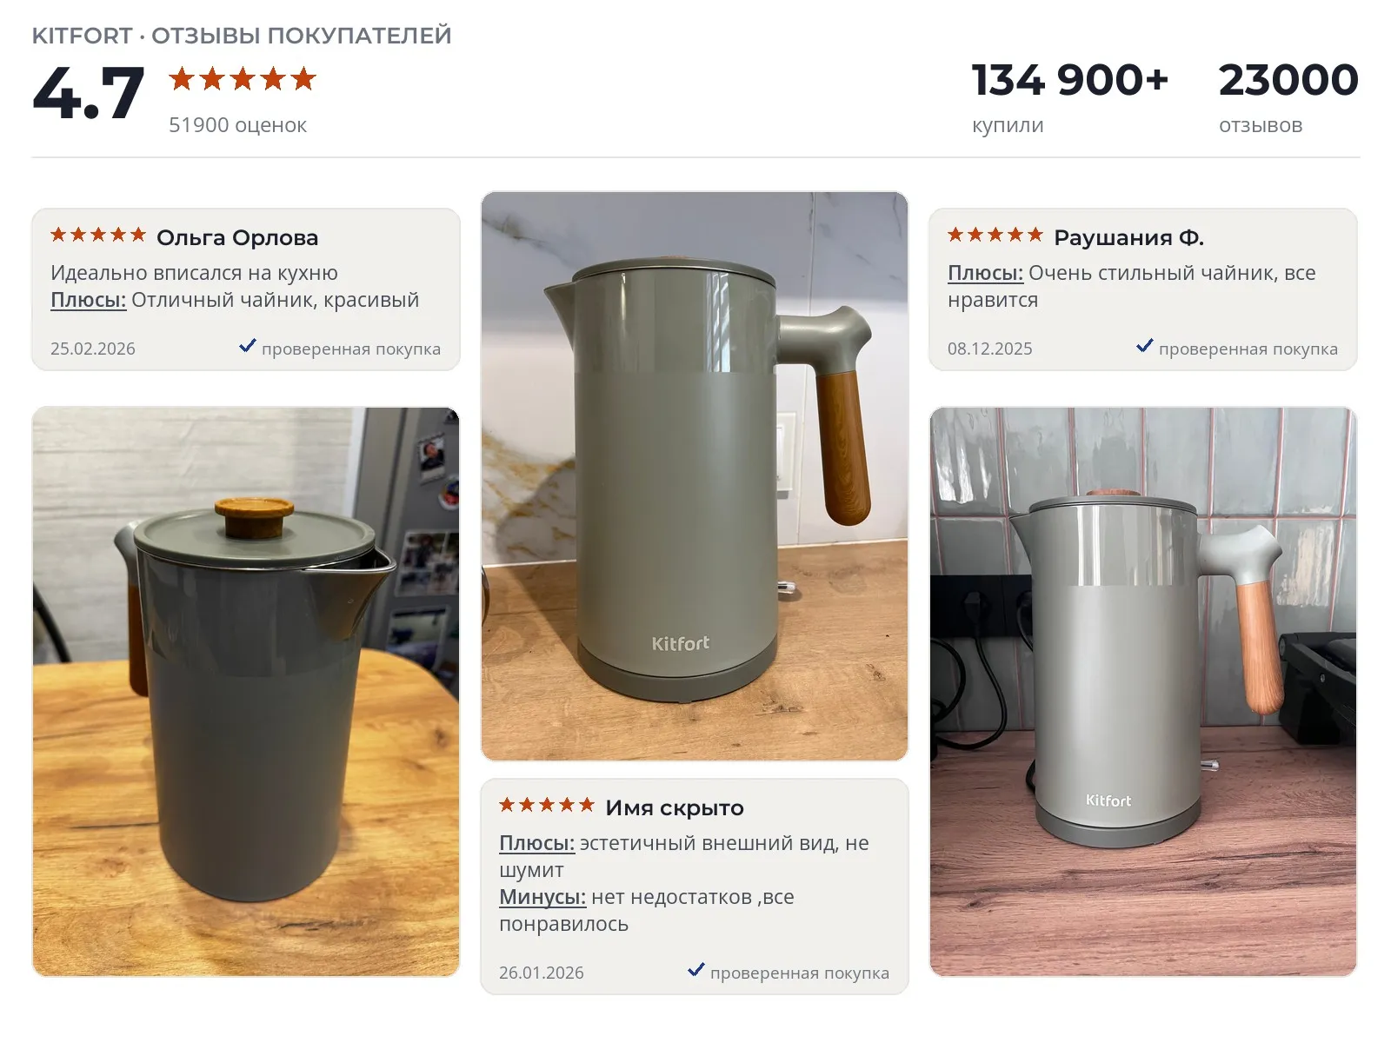Click the verified checkmark in Имя скрыто's review
The width and height of the screenshot is (1391, 1043).
[x=696, y=970]
